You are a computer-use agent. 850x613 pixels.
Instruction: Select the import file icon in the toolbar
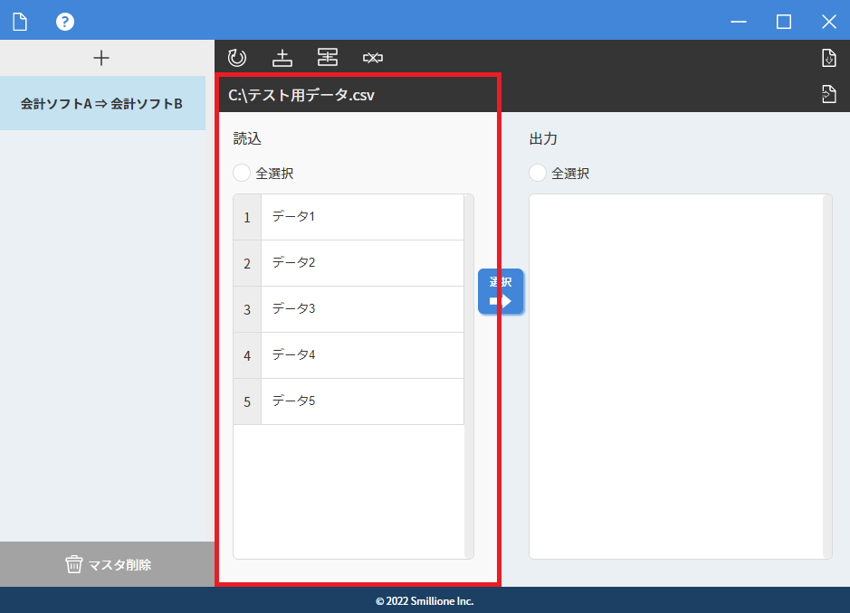[282, 57]
